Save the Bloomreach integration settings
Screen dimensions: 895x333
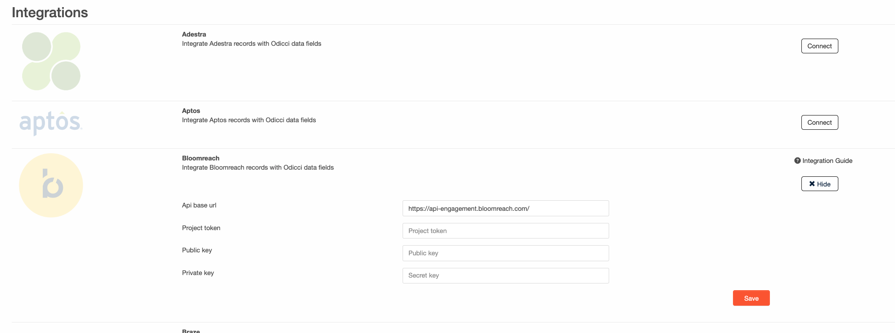751,298
